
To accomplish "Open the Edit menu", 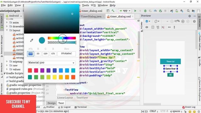I will (x=10, y=5).
